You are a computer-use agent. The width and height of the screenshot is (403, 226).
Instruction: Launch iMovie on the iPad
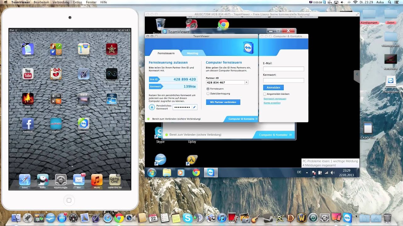click(112, 49)
